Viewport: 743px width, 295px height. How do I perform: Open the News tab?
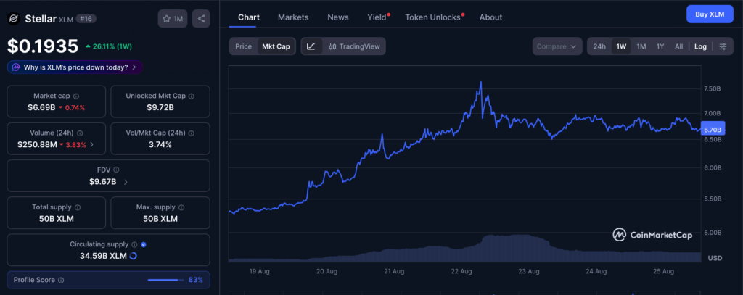(338, 17)
